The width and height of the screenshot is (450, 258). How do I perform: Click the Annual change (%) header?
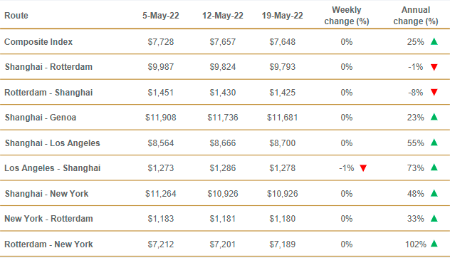(416, 16)
